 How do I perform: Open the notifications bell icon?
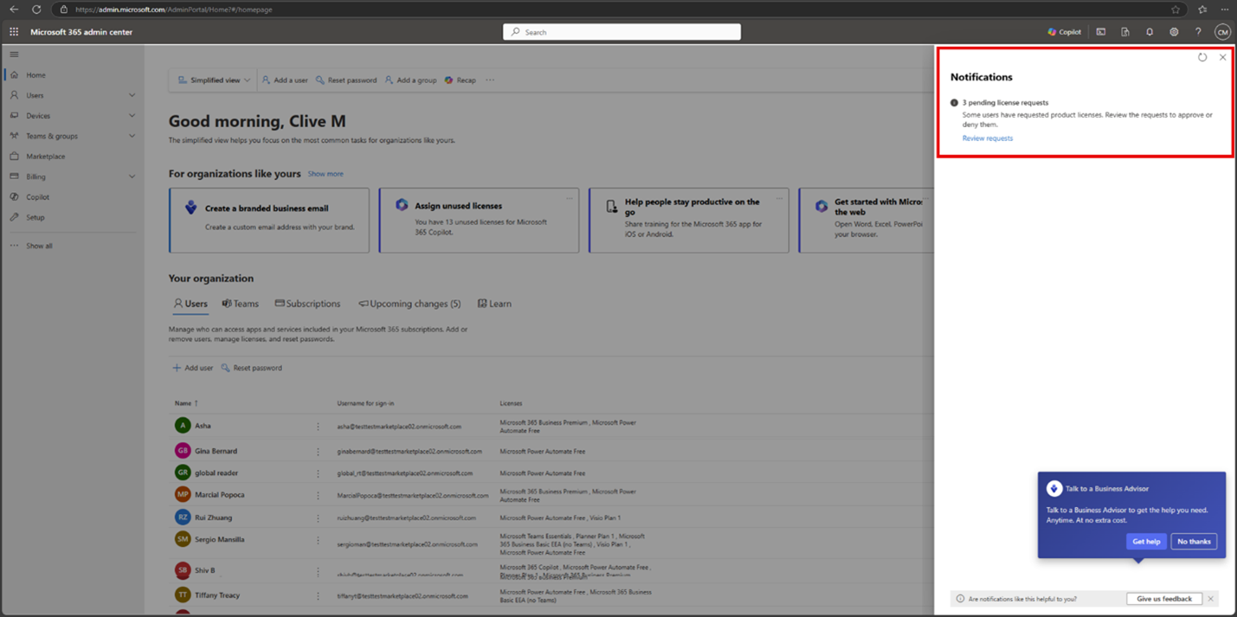coord(1150,32)
